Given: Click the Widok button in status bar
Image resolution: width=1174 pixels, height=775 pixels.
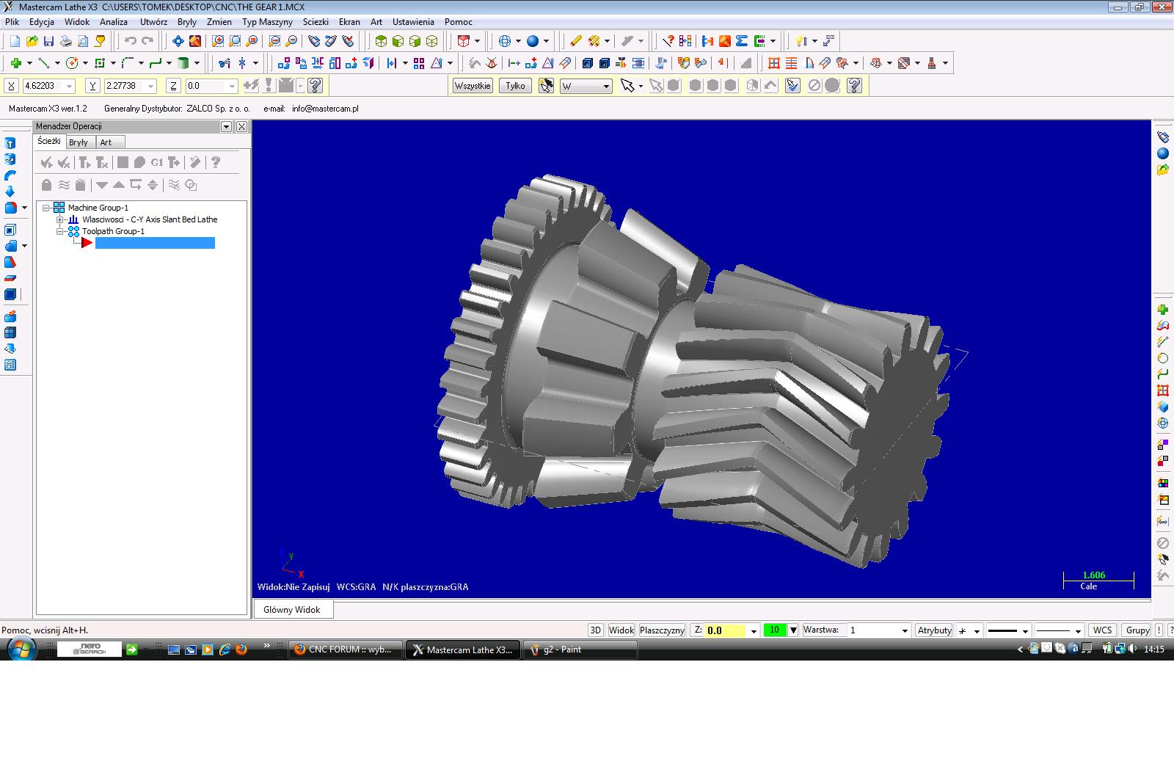Looking at the screenshot, I should pos(621,630).
